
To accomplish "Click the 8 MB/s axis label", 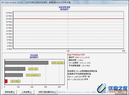I will tap(10, 37).
